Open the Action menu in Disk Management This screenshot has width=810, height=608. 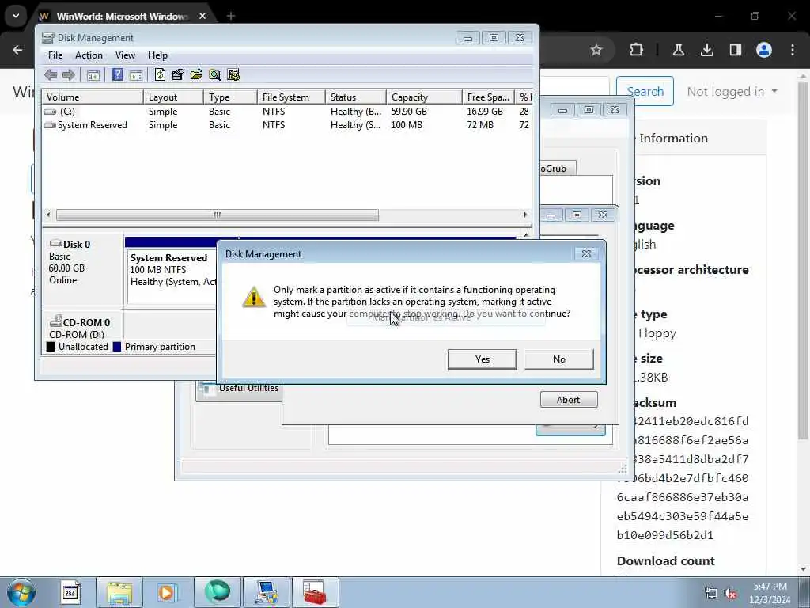click(x=89, y=55)
